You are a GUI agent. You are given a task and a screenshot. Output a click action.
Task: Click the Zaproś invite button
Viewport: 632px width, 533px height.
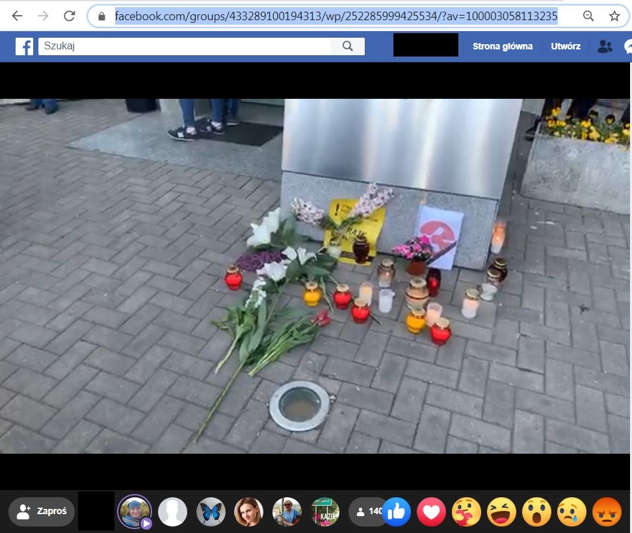tap(42, 512)
